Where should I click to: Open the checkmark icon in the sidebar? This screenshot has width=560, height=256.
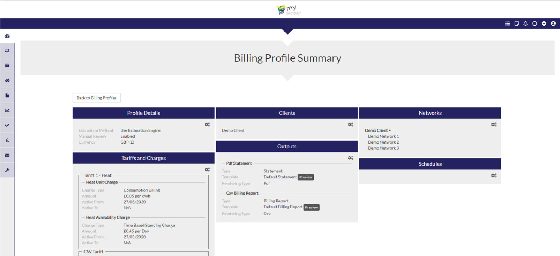point(7,125)
